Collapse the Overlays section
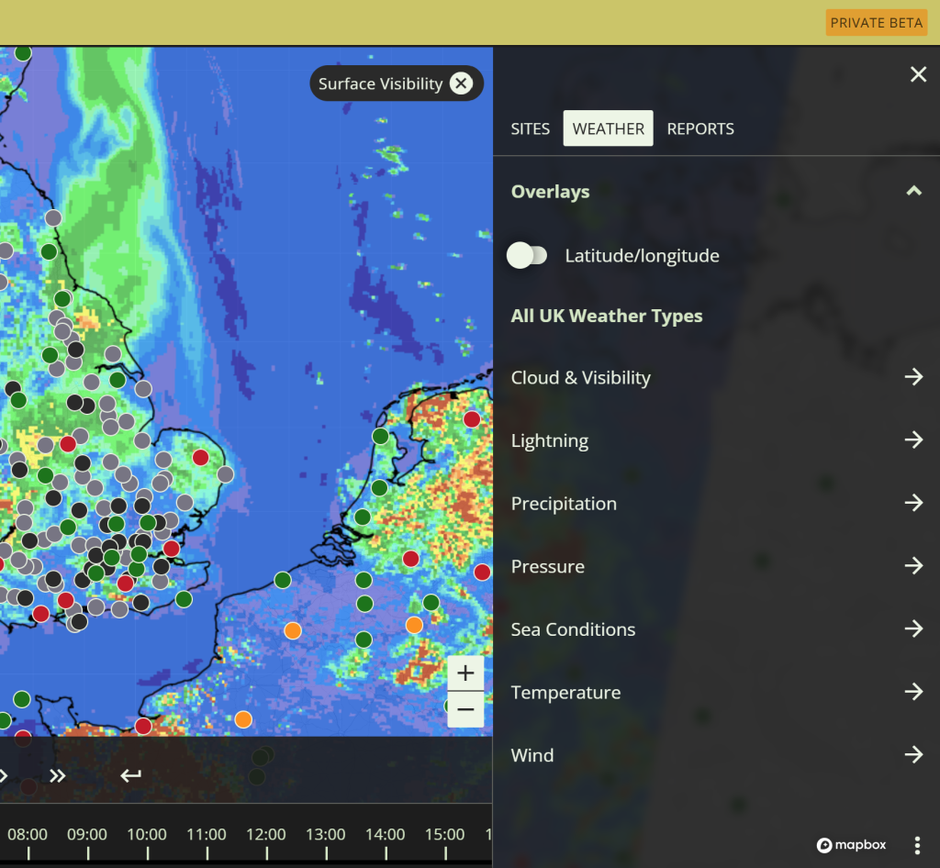The height and width of the screenshot is (868, 940). click(x=913, y=192)
